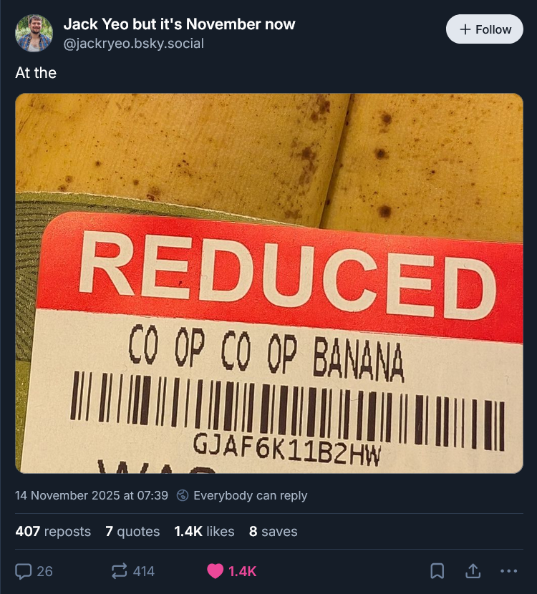View the 1.4K likes list
Screen dimensions: 537x594
204,532
